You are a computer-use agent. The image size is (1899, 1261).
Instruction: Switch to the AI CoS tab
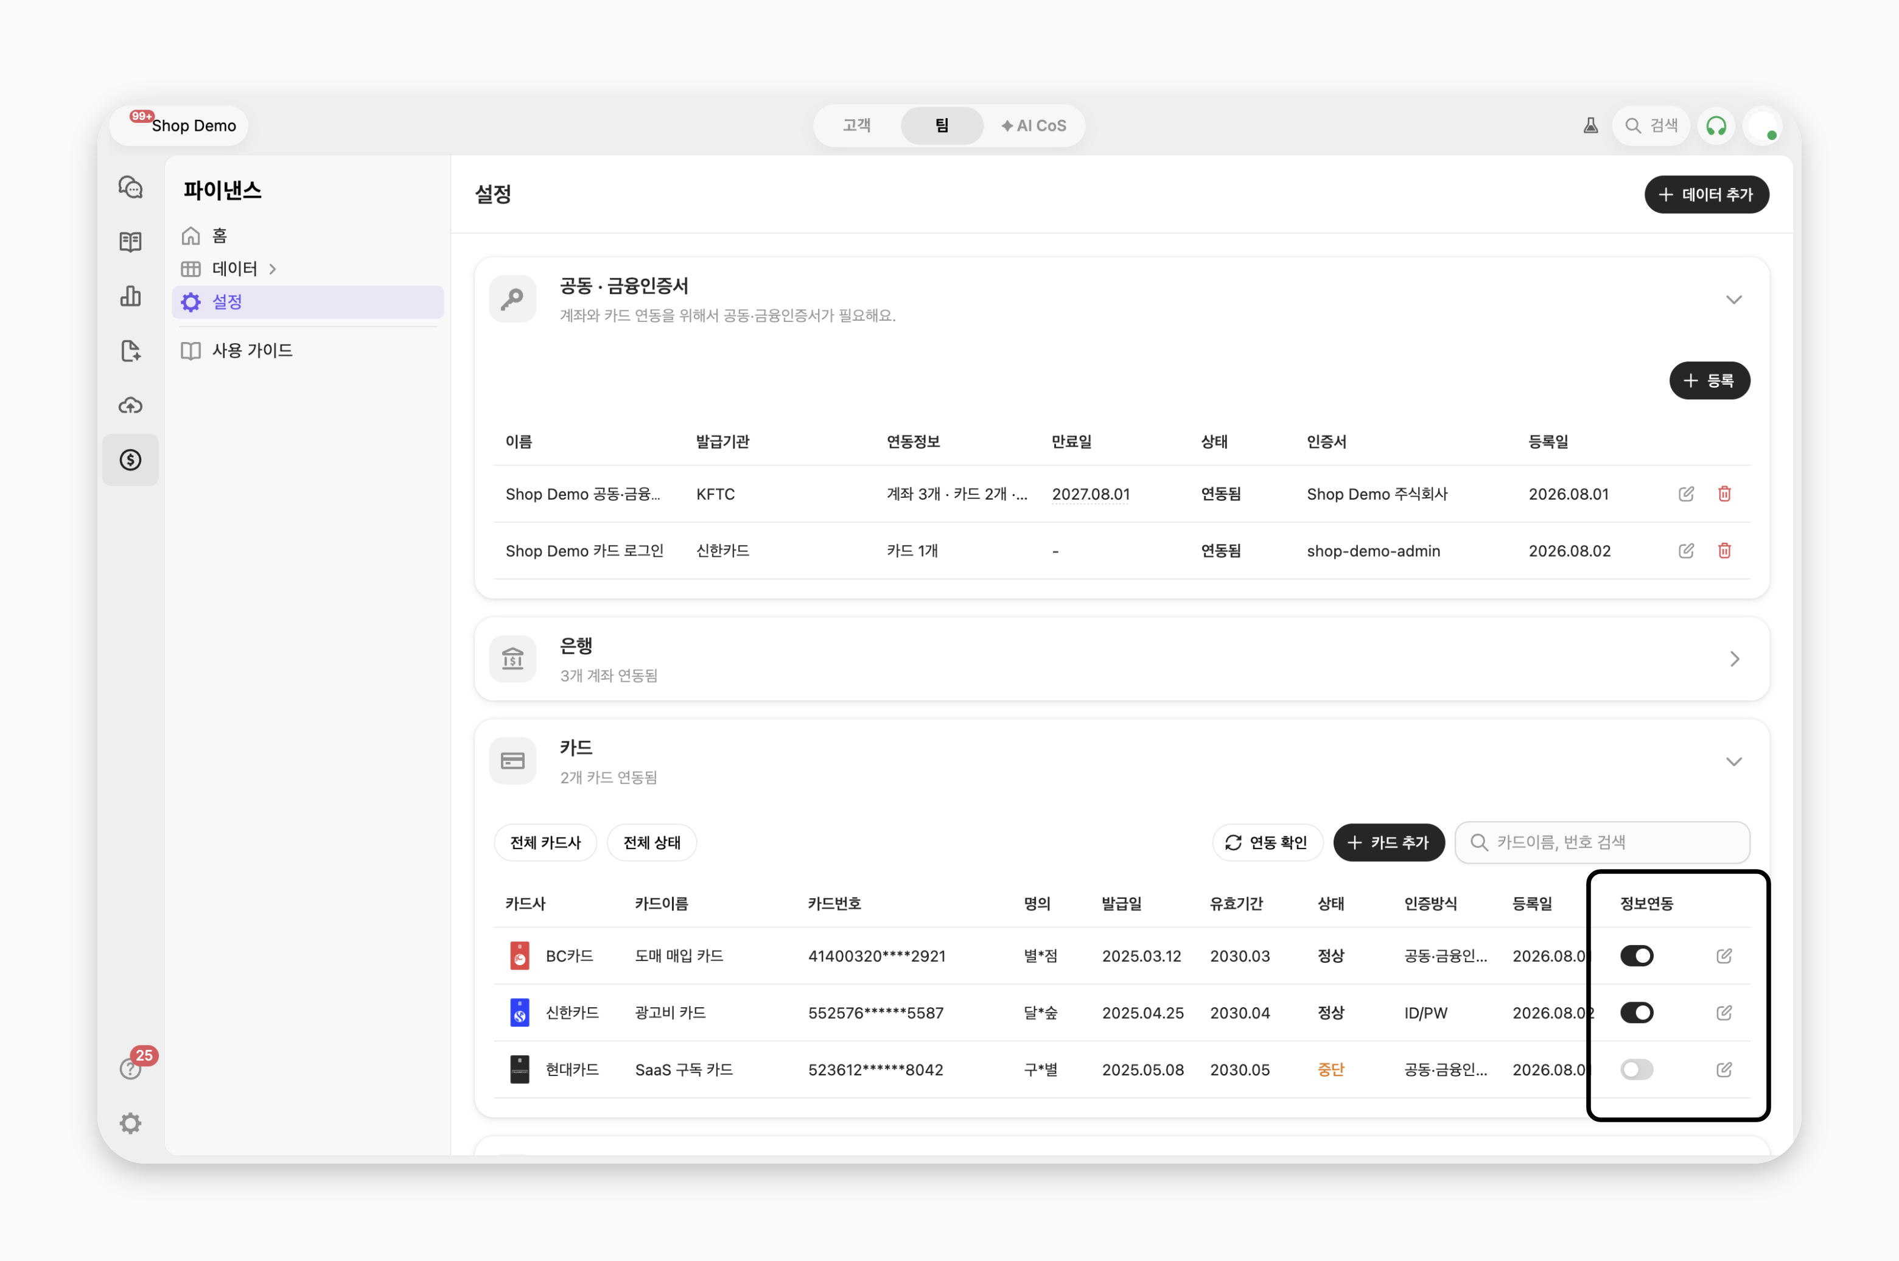[x=1033, y=125]
